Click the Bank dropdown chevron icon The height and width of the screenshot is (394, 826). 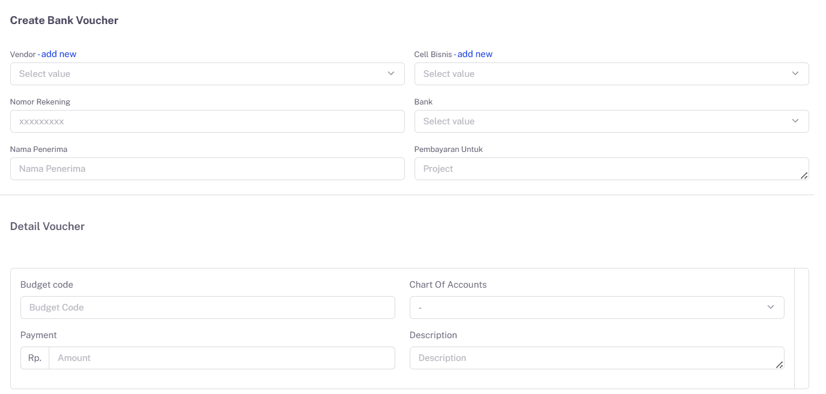click(x=795, y=121)
